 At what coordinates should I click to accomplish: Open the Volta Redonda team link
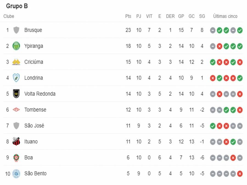pos(40,94)
